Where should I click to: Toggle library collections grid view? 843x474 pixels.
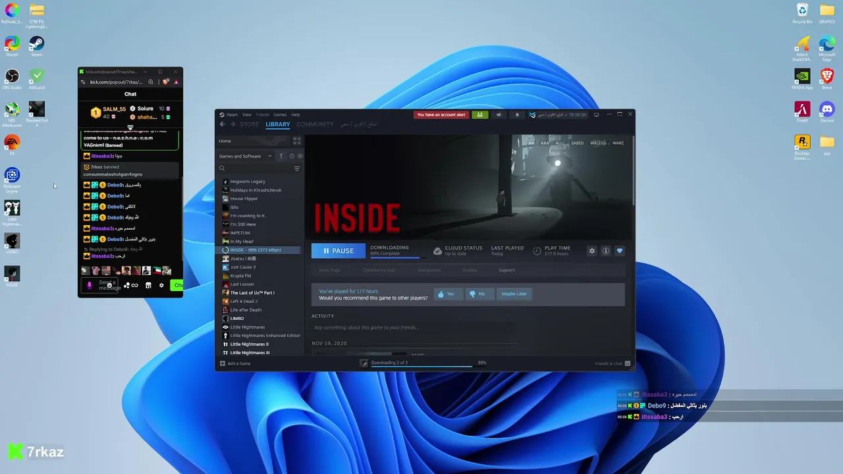(x=296, y=141)
